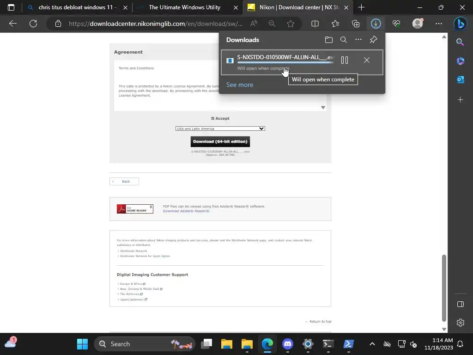Screen dimensions: 473x355
Task: Pause the S-NXSTDO download
Action: tap(345, 60)
